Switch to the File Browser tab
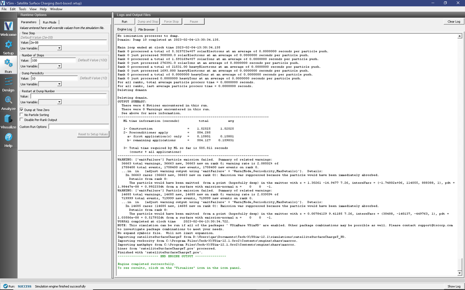The image size is (465, 290). pyautogui.click(x=146, y=29)
